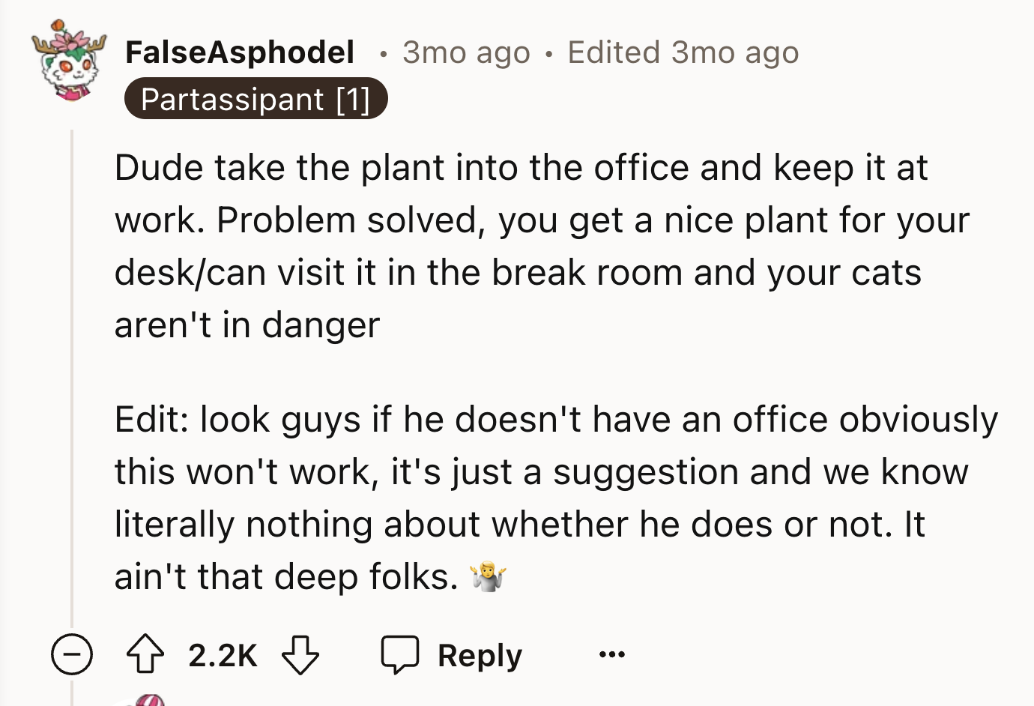
Task: Upvote the FalseAsphodel comment
Action: [145, 655]
